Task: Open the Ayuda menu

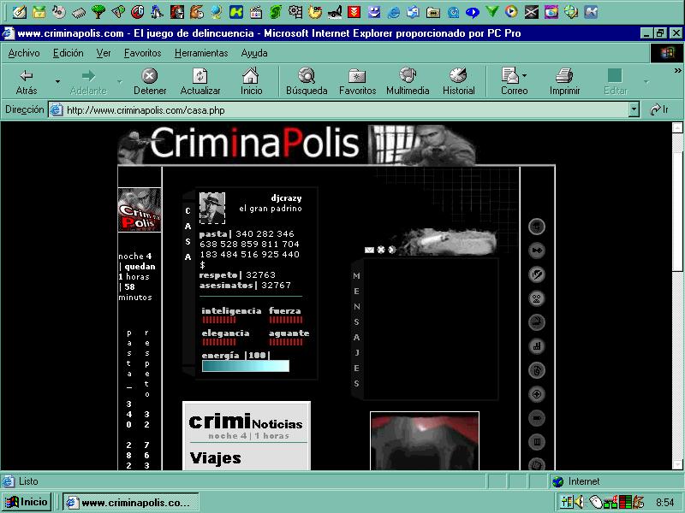Action: [254, 53]
